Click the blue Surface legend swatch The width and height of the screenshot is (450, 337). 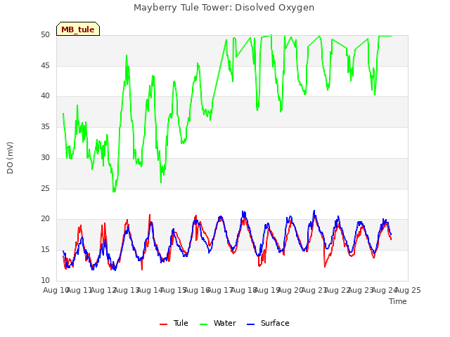[250, 324]
